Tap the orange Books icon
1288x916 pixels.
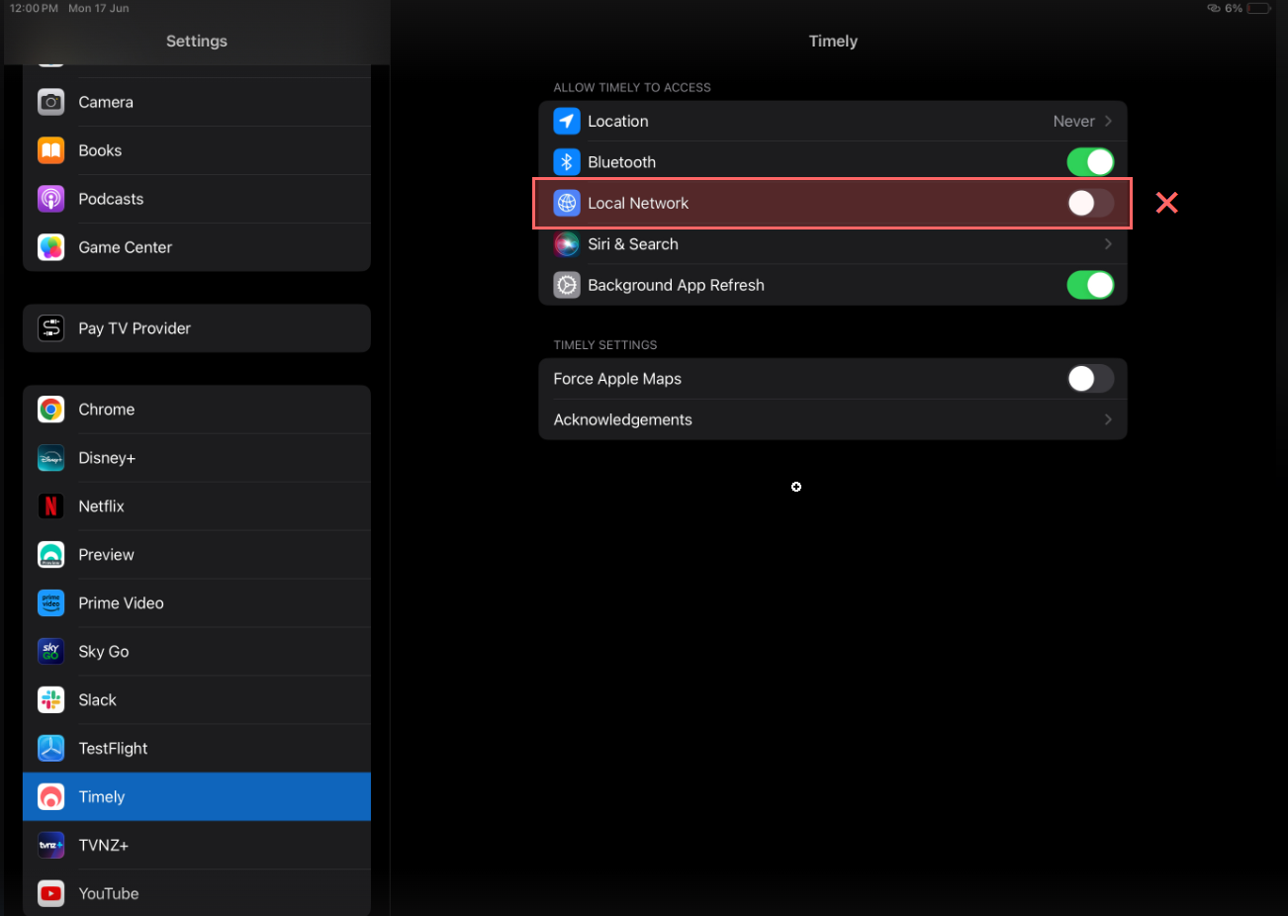coord(51,150)
